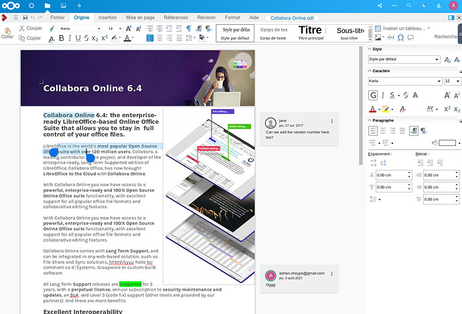
Task: Apply subscript in the ribbon
Action: 94,38
